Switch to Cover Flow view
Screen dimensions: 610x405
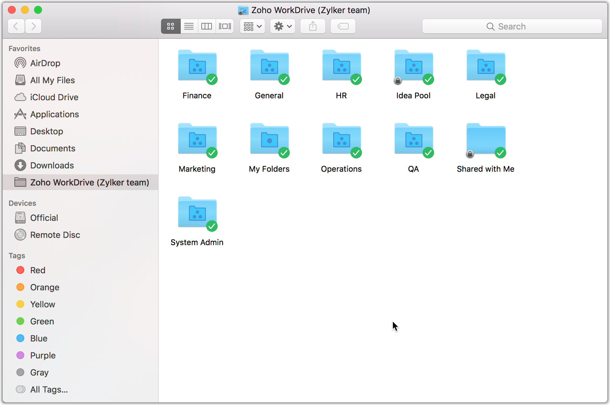pyautogui.click(x=225, y=26)
